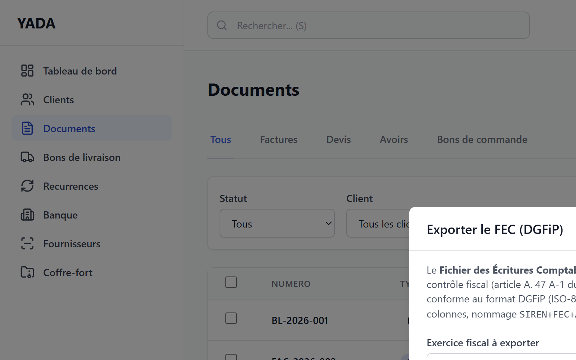Click the Fournisseurs scan icon

(x=27, y=243)
